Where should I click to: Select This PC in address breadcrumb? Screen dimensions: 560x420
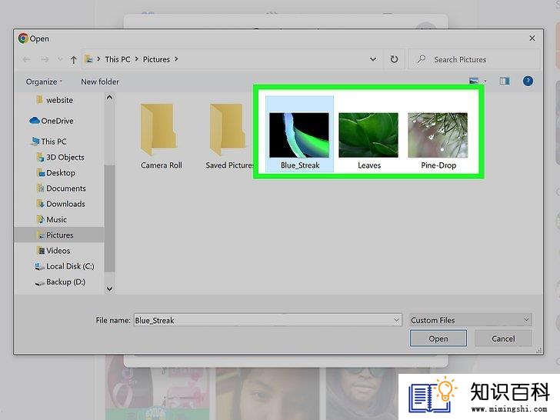coord(118,59)
